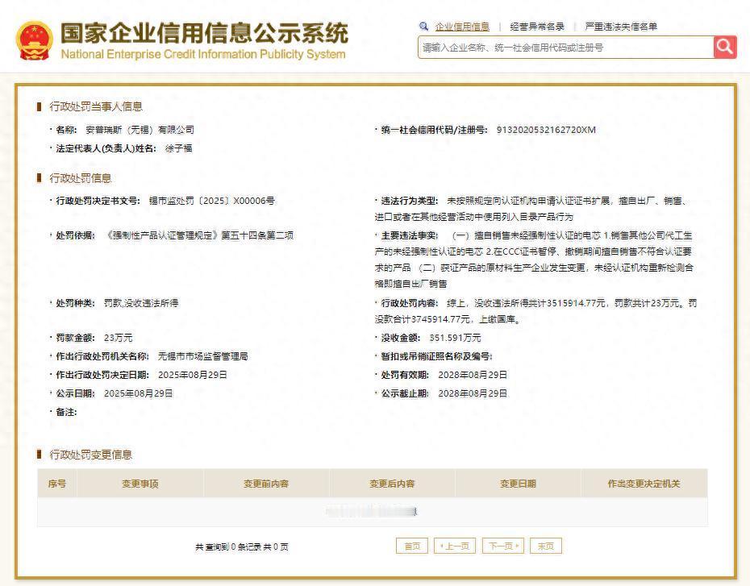750x586 pixels.
Task: Click the 序号 table column header
Action: point(57,484)
